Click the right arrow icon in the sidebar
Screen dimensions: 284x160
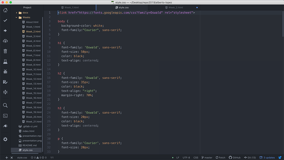click(x=5, y=31)
